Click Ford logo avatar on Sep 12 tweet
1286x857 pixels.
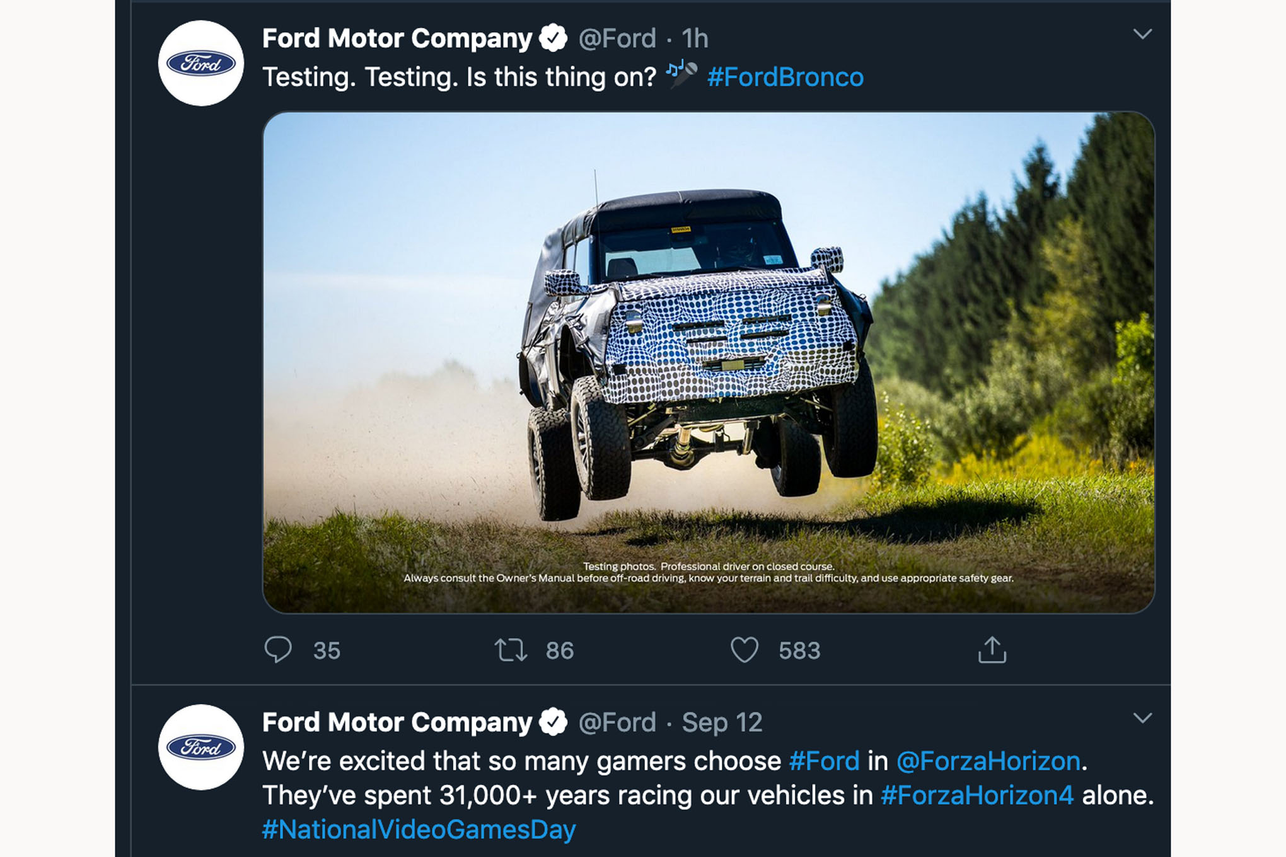coord(201,747)
